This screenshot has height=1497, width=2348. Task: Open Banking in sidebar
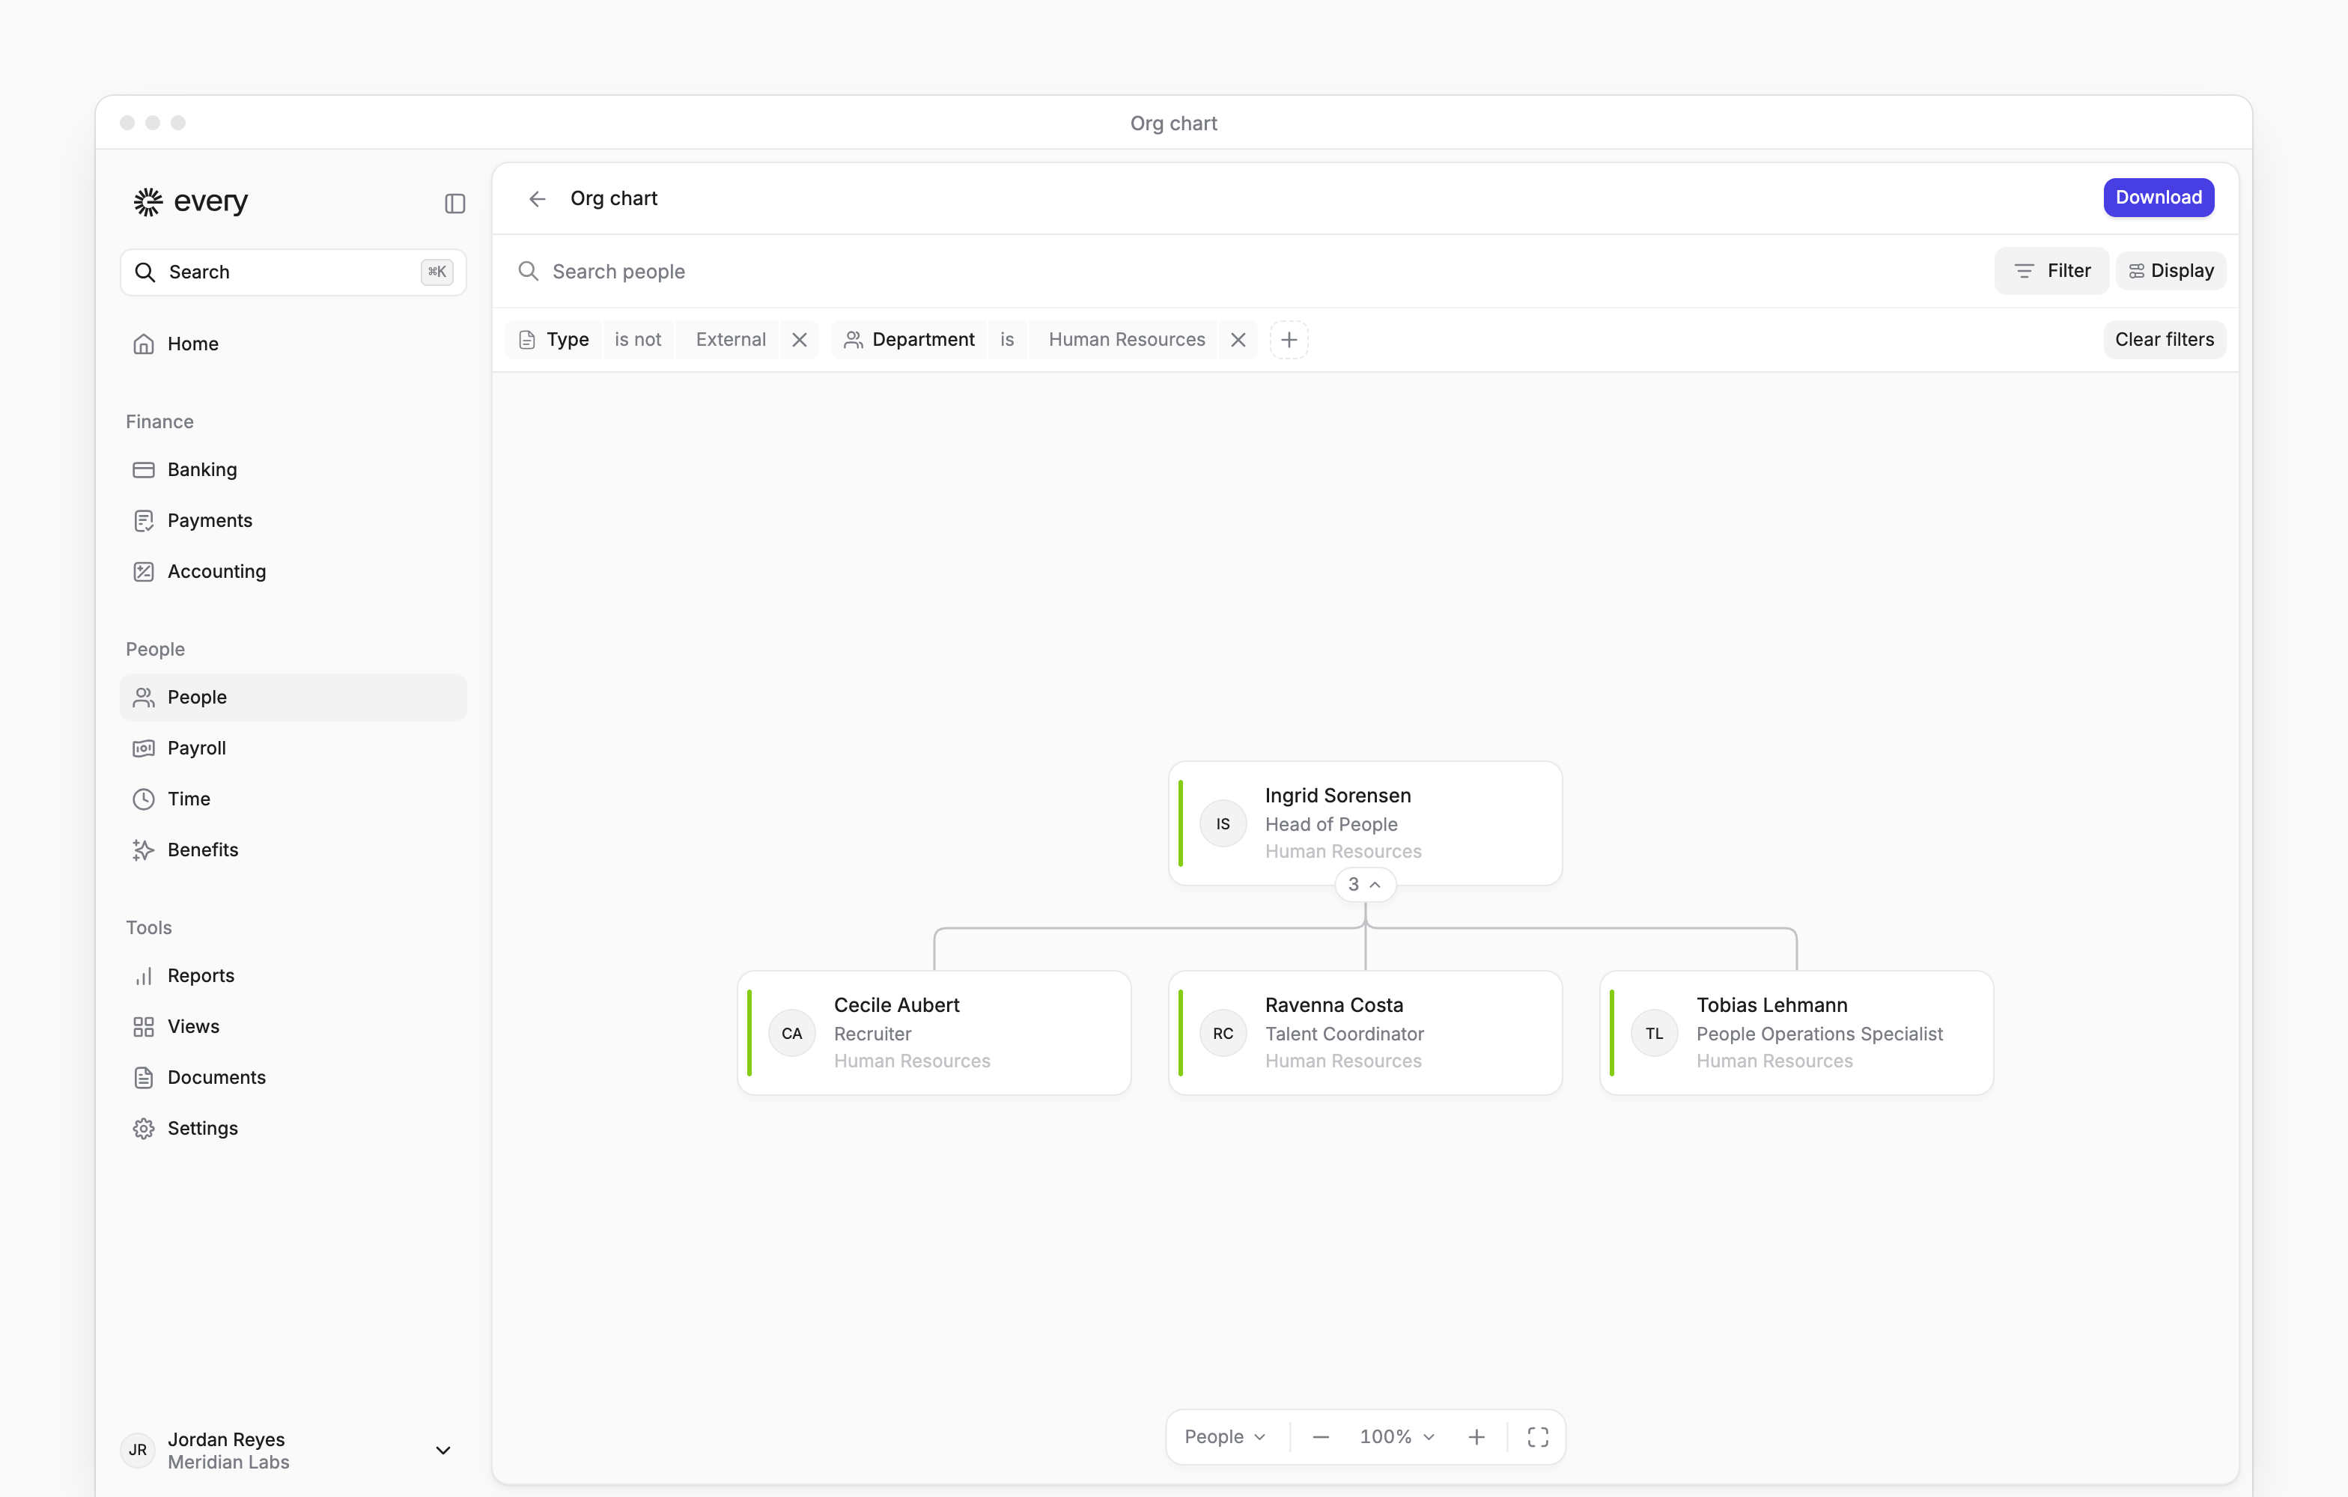[x=293, y=470]
